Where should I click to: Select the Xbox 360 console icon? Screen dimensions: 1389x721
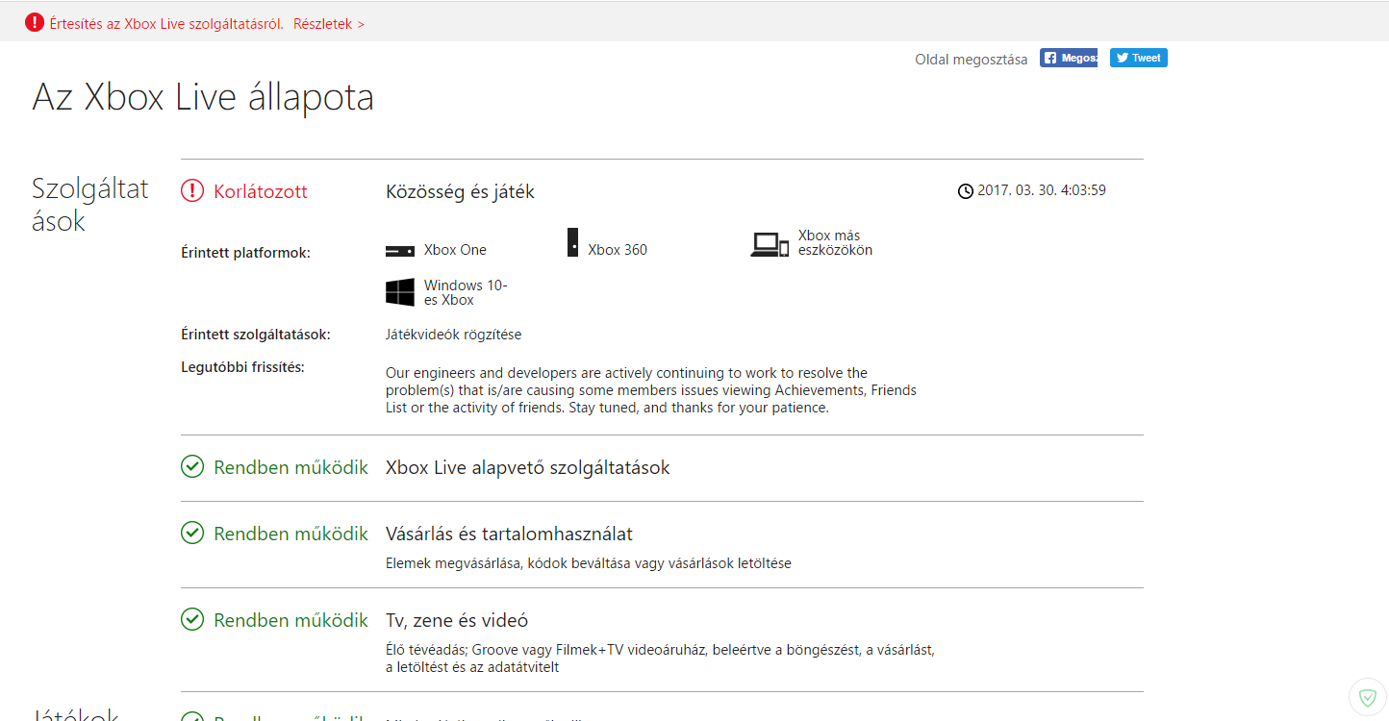(x=572, y=242)
